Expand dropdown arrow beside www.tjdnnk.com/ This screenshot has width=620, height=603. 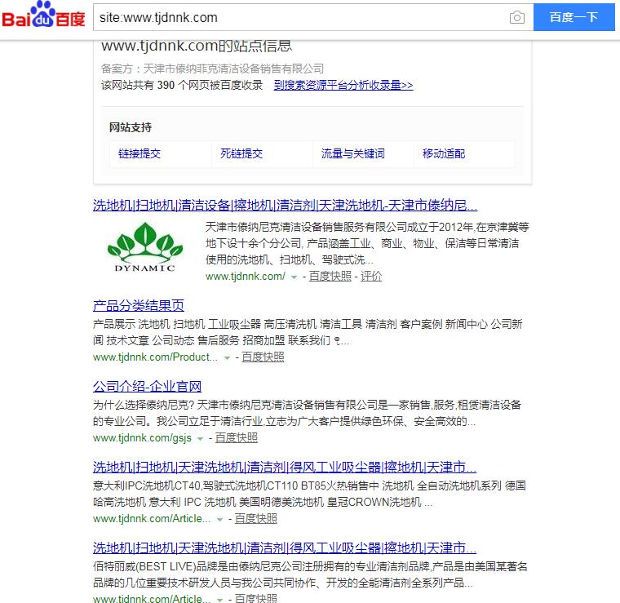click(x=294, y=277)
